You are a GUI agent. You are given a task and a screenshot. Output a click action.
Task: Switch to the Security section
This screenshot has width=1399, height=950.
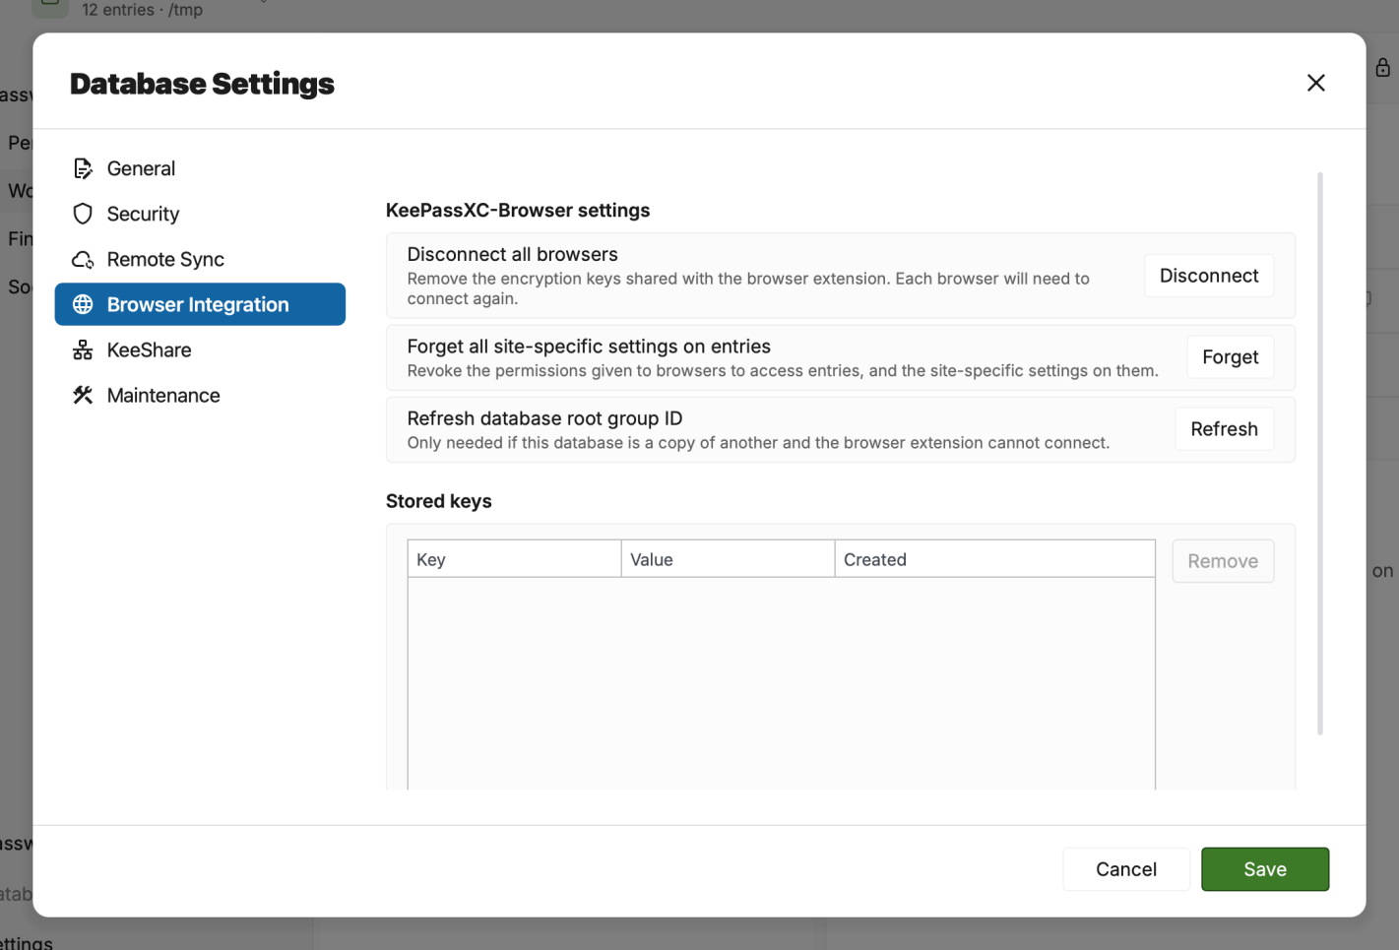tap(200, 214)
